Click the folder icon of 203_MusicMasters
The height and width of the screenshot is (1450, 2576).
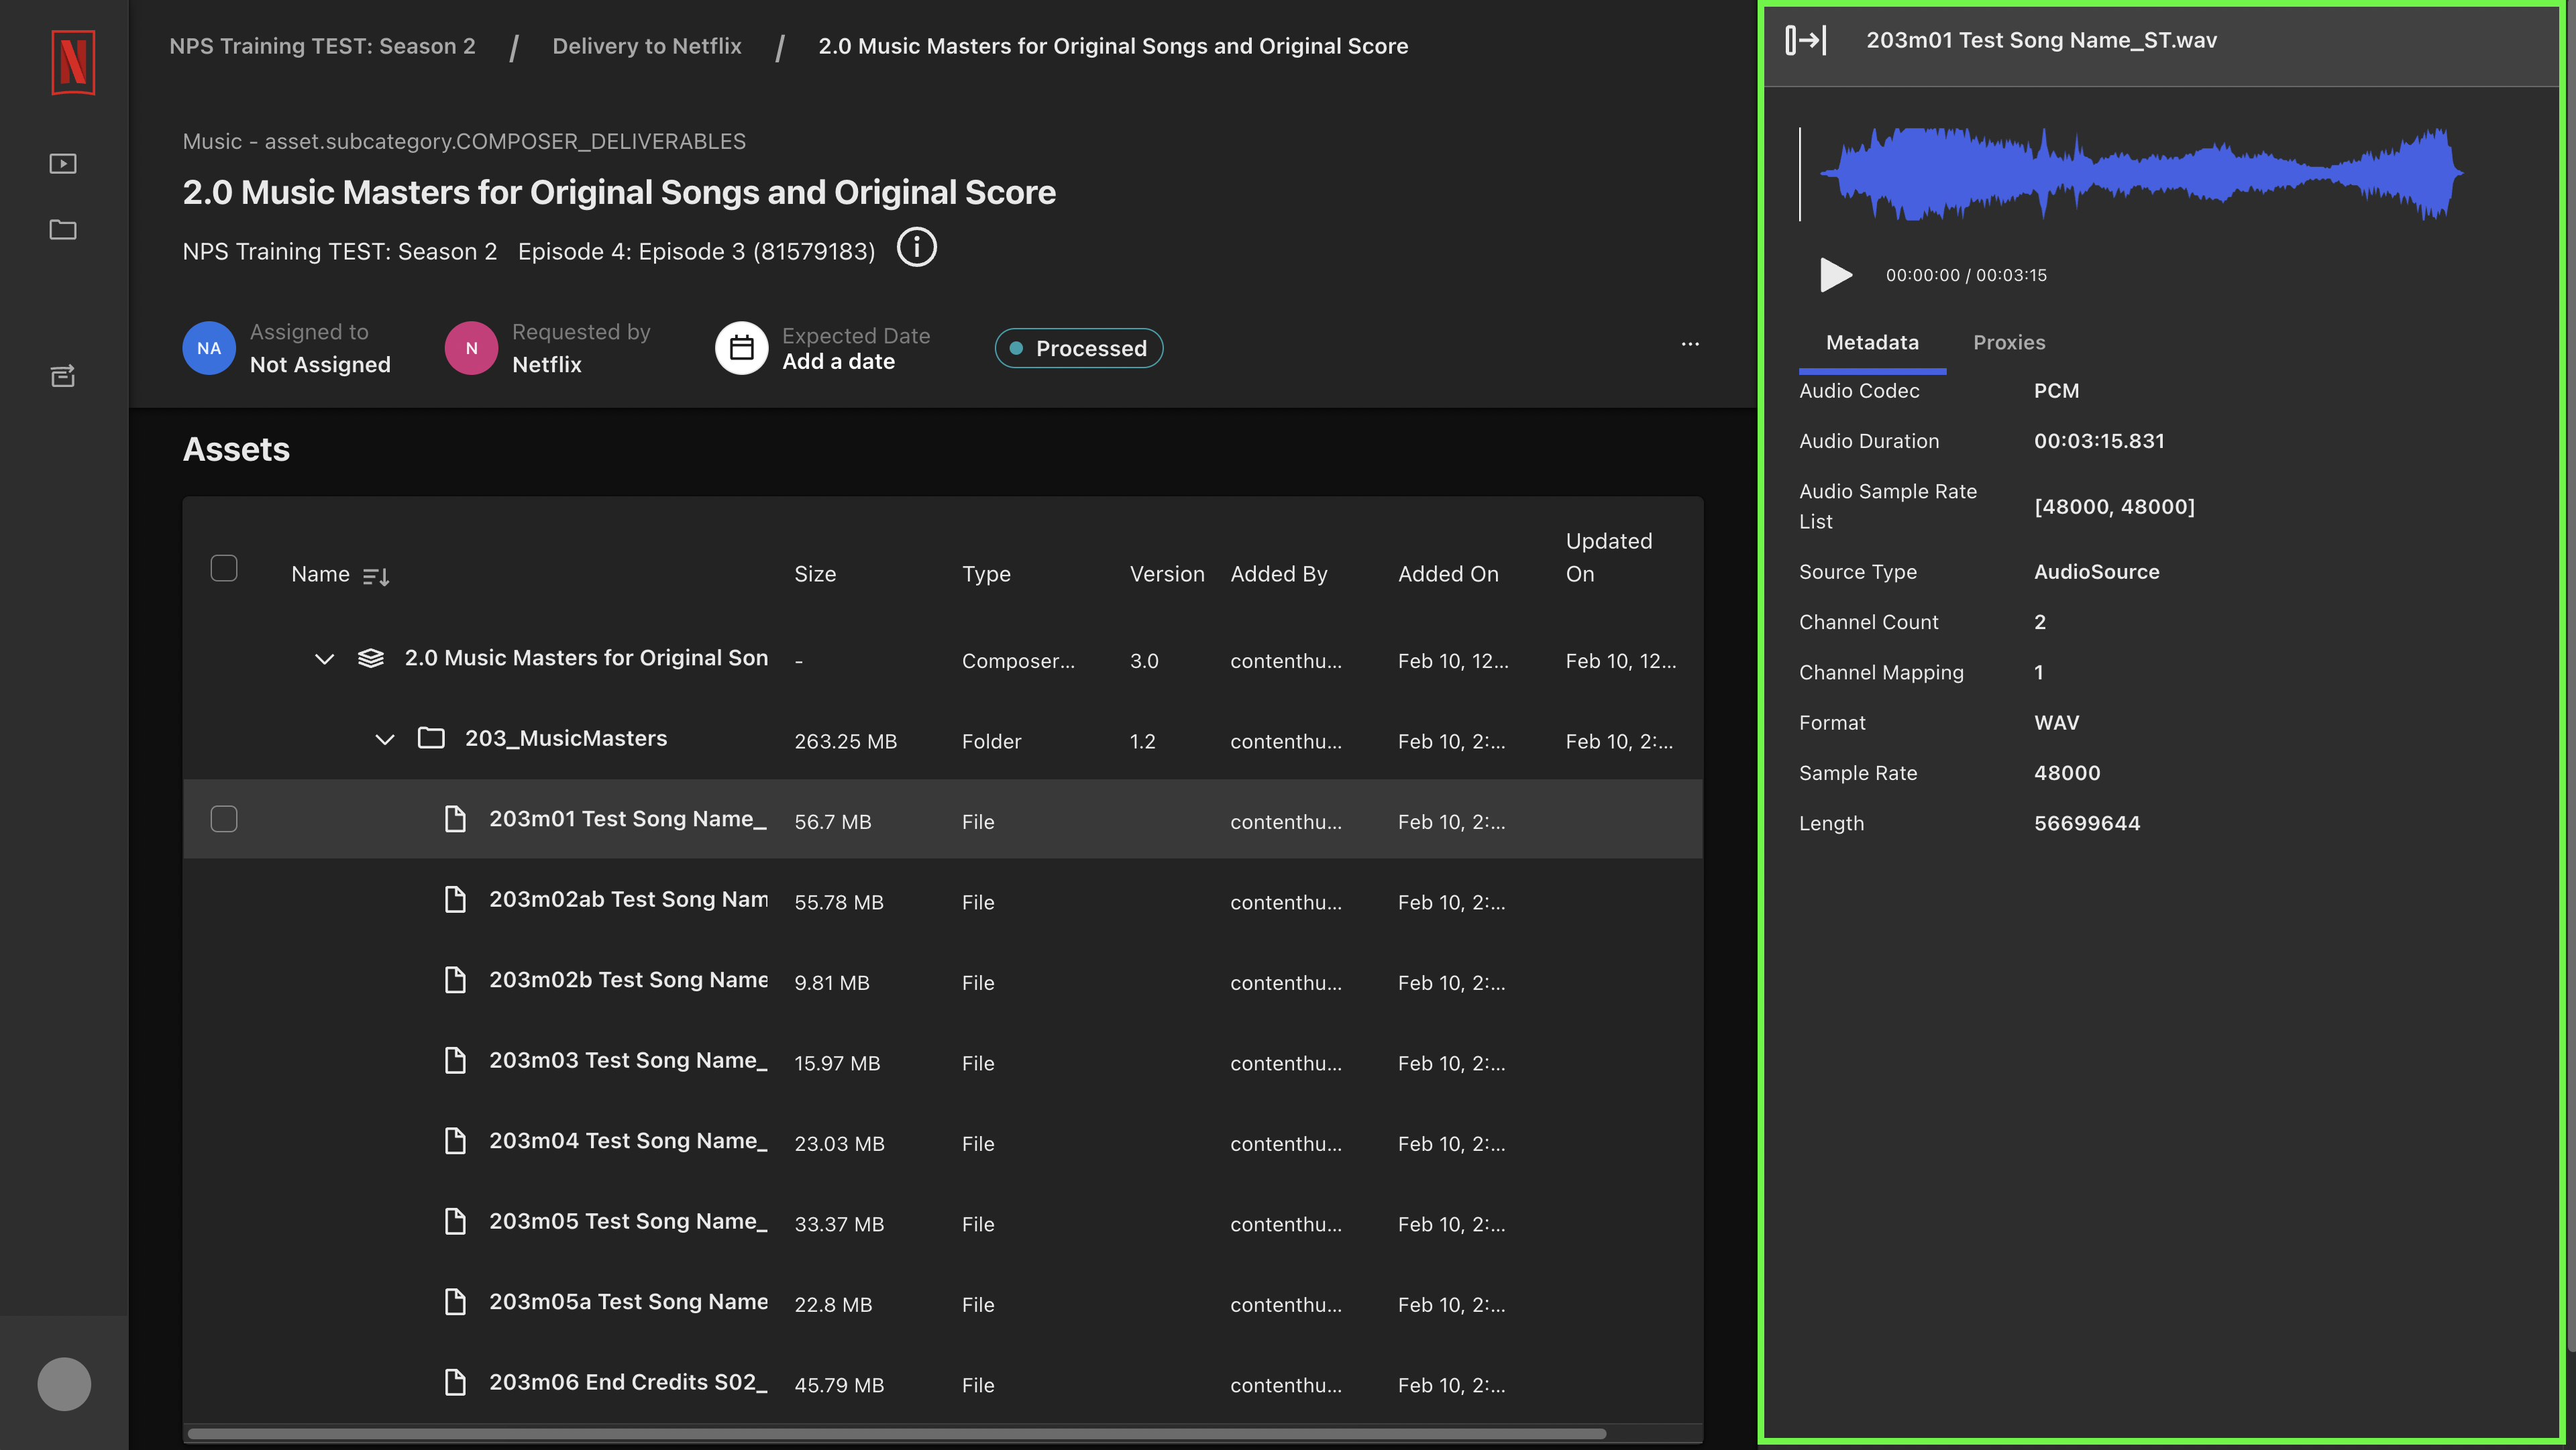(x=431, y=738)
